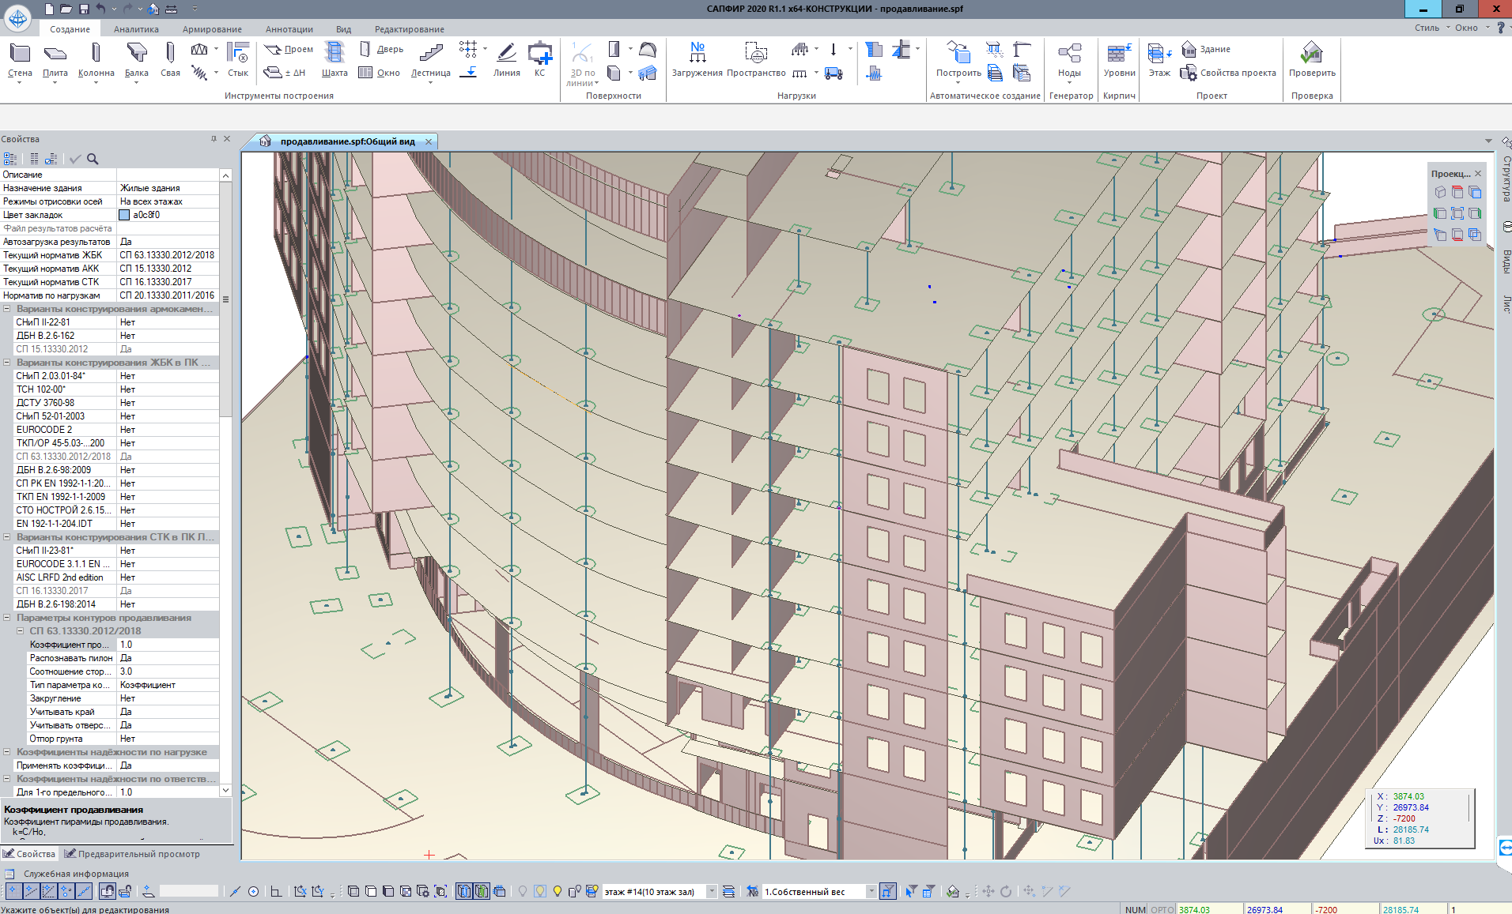Open the 1.Собственный вес load case dropdown
This screenshot has height=914, width=1512.
pos(871,892)
